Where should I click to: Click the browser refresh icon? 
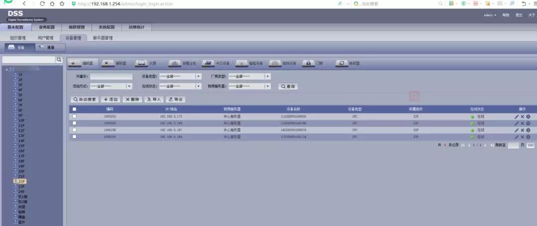[42, 3]
